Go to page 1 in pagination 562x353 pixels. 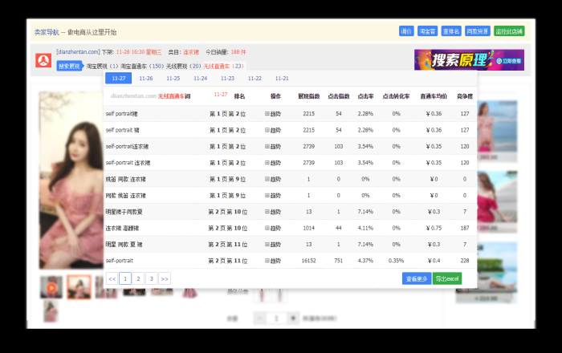click(125, 278)
